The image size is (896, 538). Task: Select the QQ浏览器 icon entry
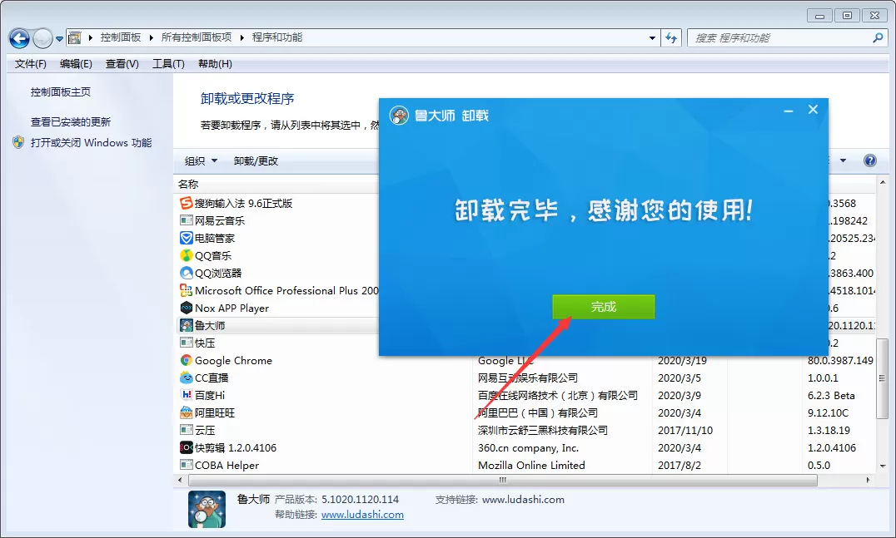[x=186, y=274]
